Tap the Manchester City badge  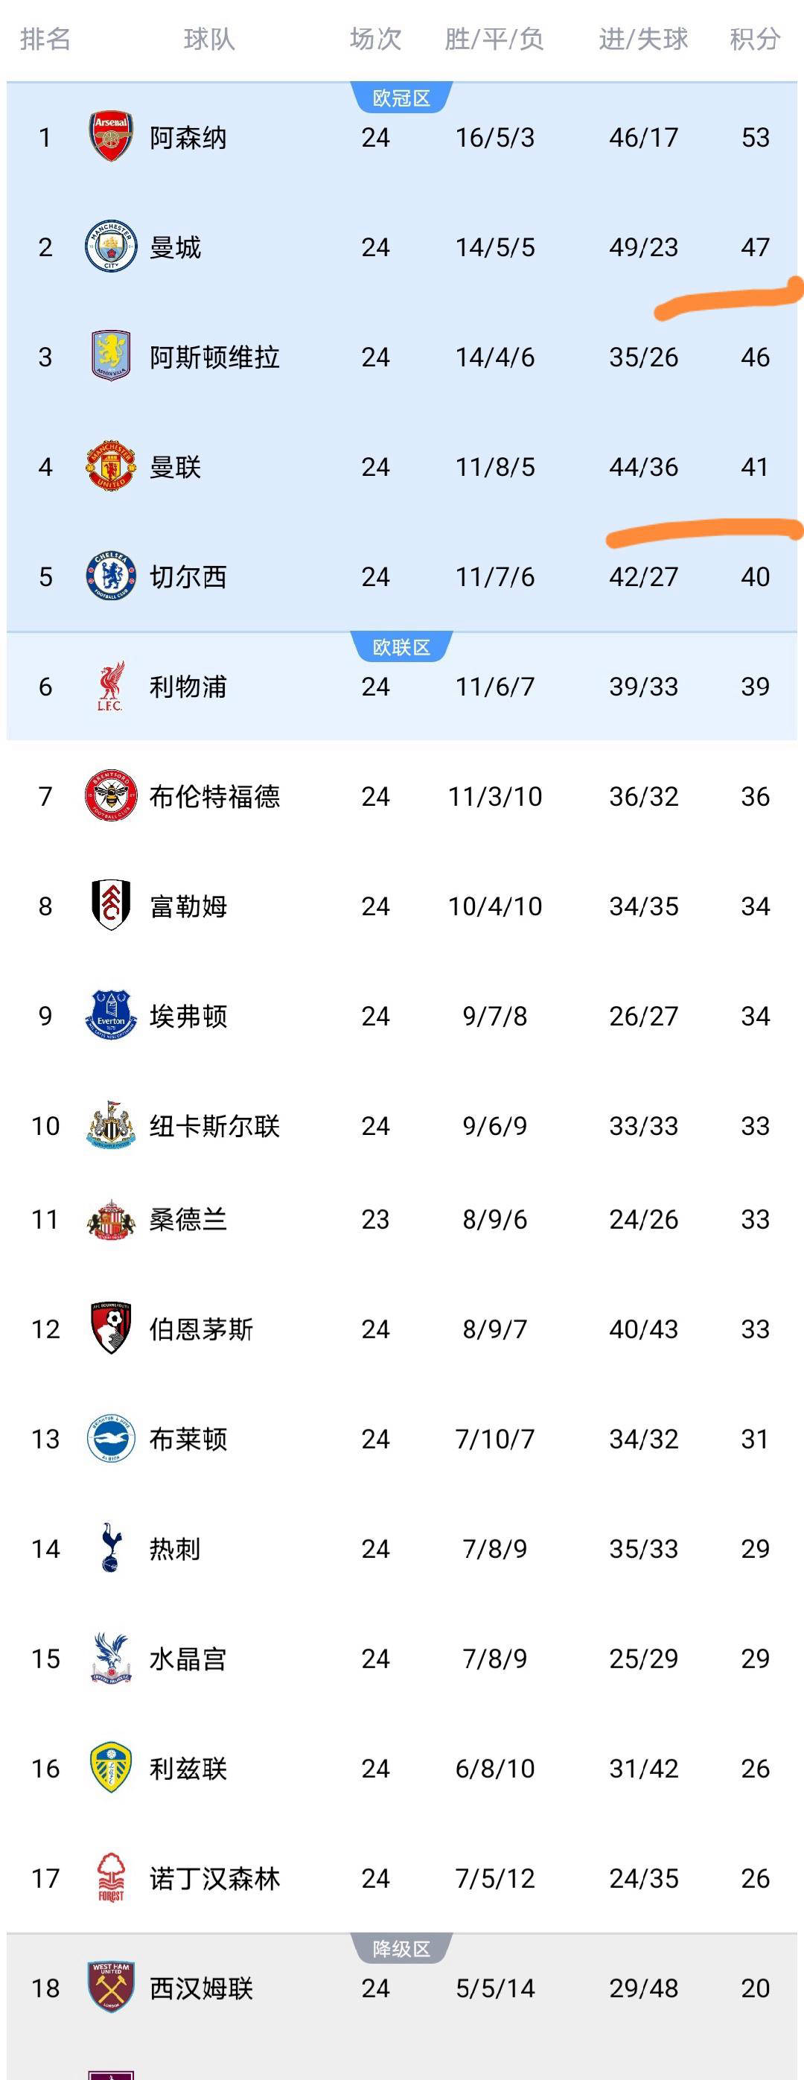pyautogui.click(x=111, y=247)
